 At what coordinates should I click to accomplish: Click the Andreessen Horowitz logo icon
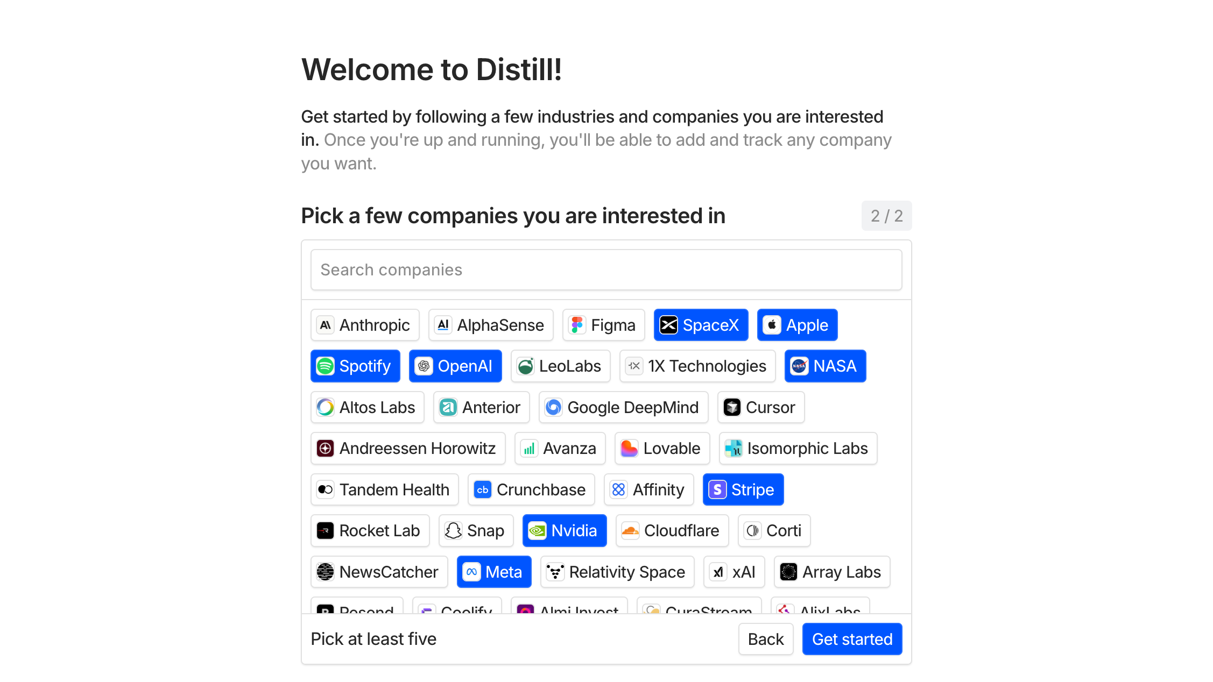point(326,448)
